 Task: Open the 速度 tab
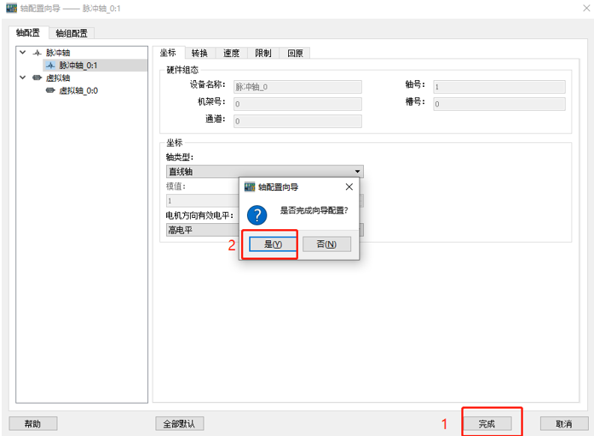(232, 53)
